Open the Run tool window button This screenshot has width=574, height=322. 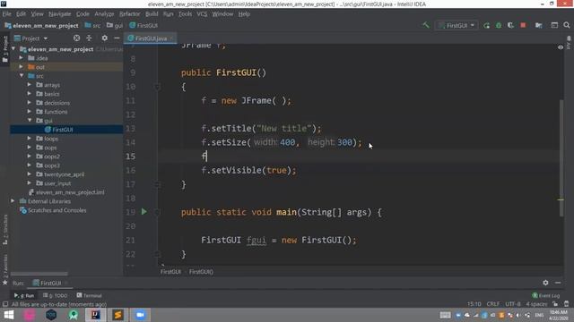[x=24, y=295]
